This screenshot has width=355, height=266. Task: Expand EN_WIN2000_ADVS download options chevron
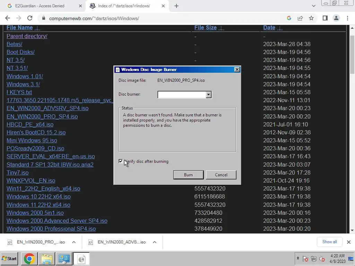click(155, 242)
